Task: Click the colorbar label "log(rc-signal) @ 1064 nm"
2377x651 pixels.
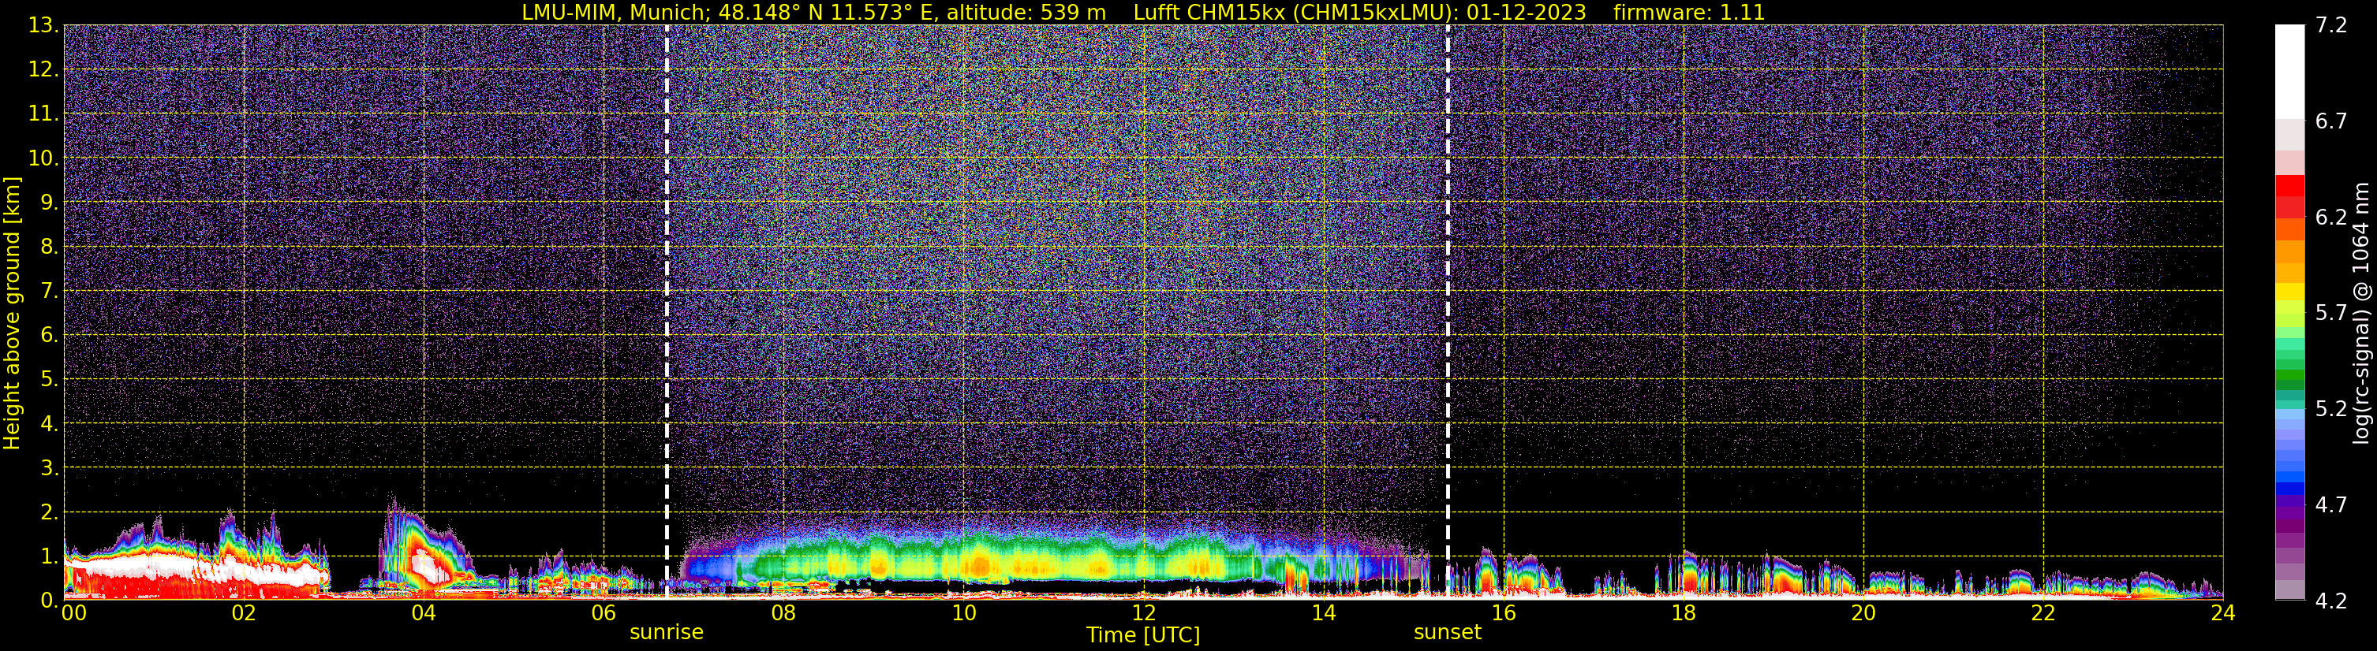Action: click(x=2361, y=313)
